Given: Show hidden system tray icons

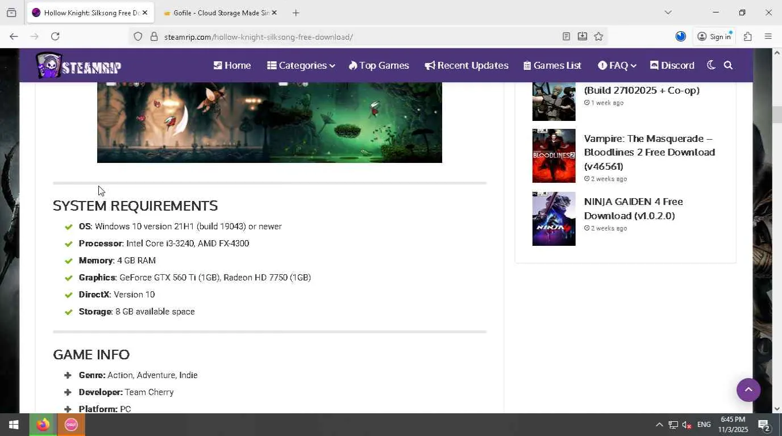Looking at the screenshot, I should [x=659, y=425].
